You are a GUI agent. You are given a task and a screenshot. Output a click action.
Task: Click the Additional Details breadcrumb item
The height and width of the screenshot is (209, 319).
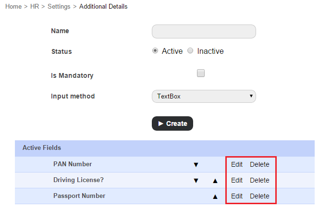pyautogui.click(x=103, y=7)
